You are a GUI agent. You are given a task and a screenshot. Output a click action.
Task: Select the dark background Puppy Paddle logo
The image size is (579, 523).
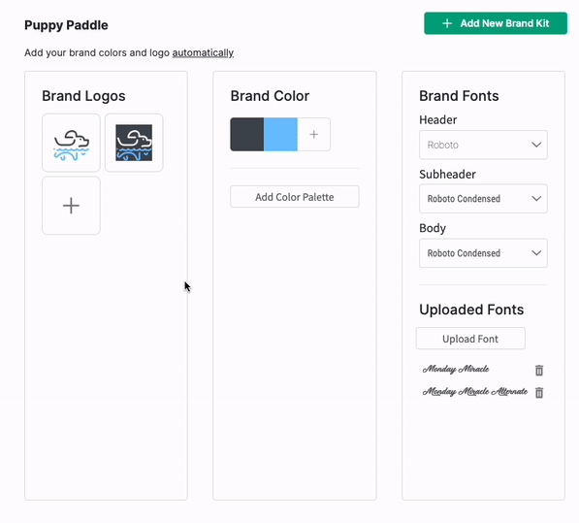134,143
